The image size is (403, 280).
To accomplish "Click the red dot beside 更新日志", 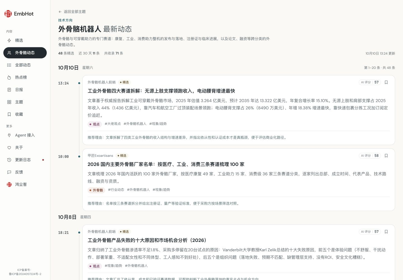I will tap(43, 160).
